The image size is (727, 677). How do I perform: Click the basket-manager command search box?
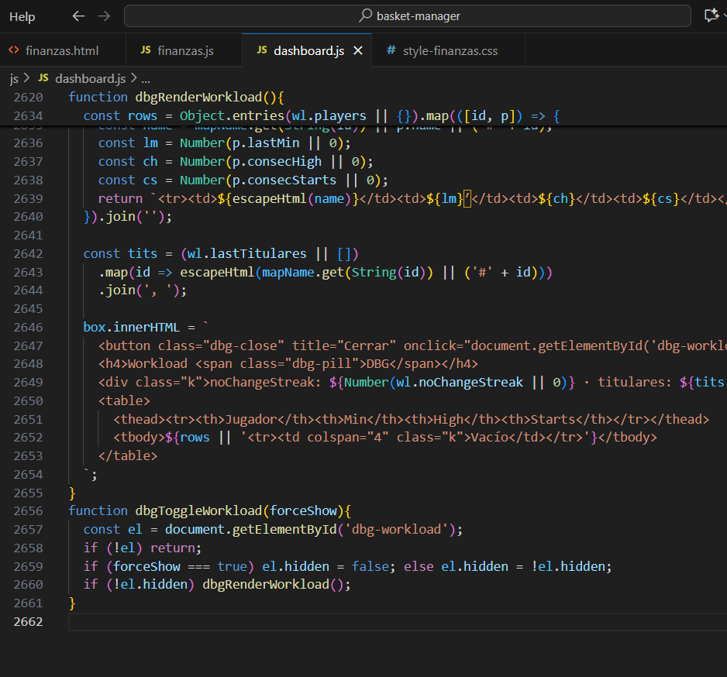pos(408,16)
